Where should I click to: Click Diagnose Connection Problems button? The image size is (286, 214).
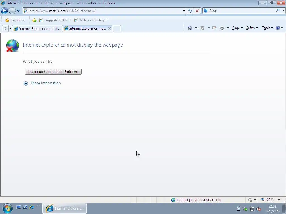(53, 72)
